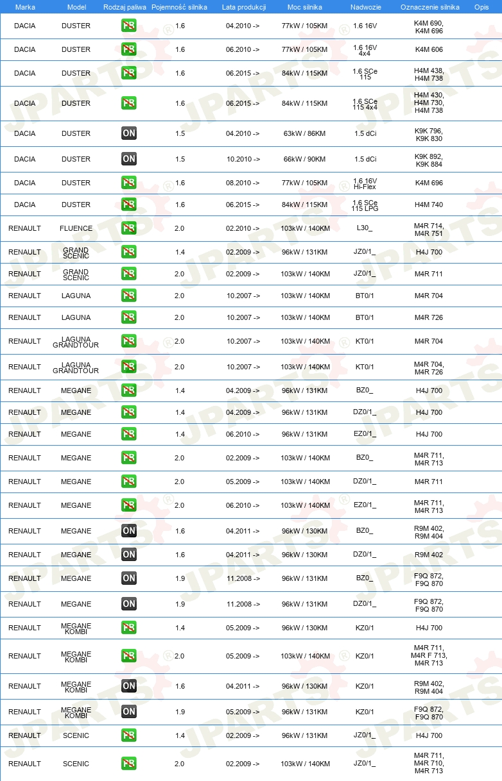Viewport: 502px width, 781px height.
Task: Click petrol icon in Megane 1.4 EZ0/1_ row
Action: tap(129, 434)
